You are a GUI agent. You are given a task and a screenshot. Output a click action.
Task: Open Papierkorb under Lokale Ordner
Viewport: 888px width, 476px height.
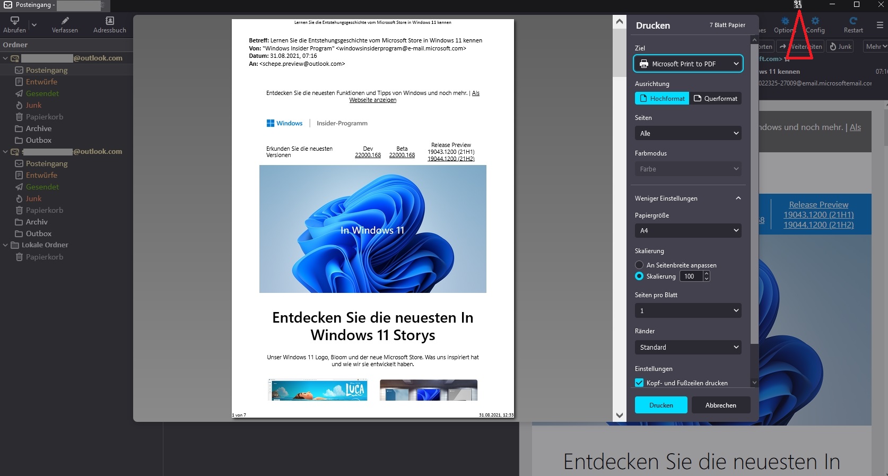pyautogui.click(x=45, y=257)
